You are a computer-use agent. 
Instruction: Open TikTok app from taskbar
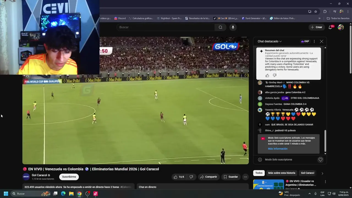pos(95,194)
